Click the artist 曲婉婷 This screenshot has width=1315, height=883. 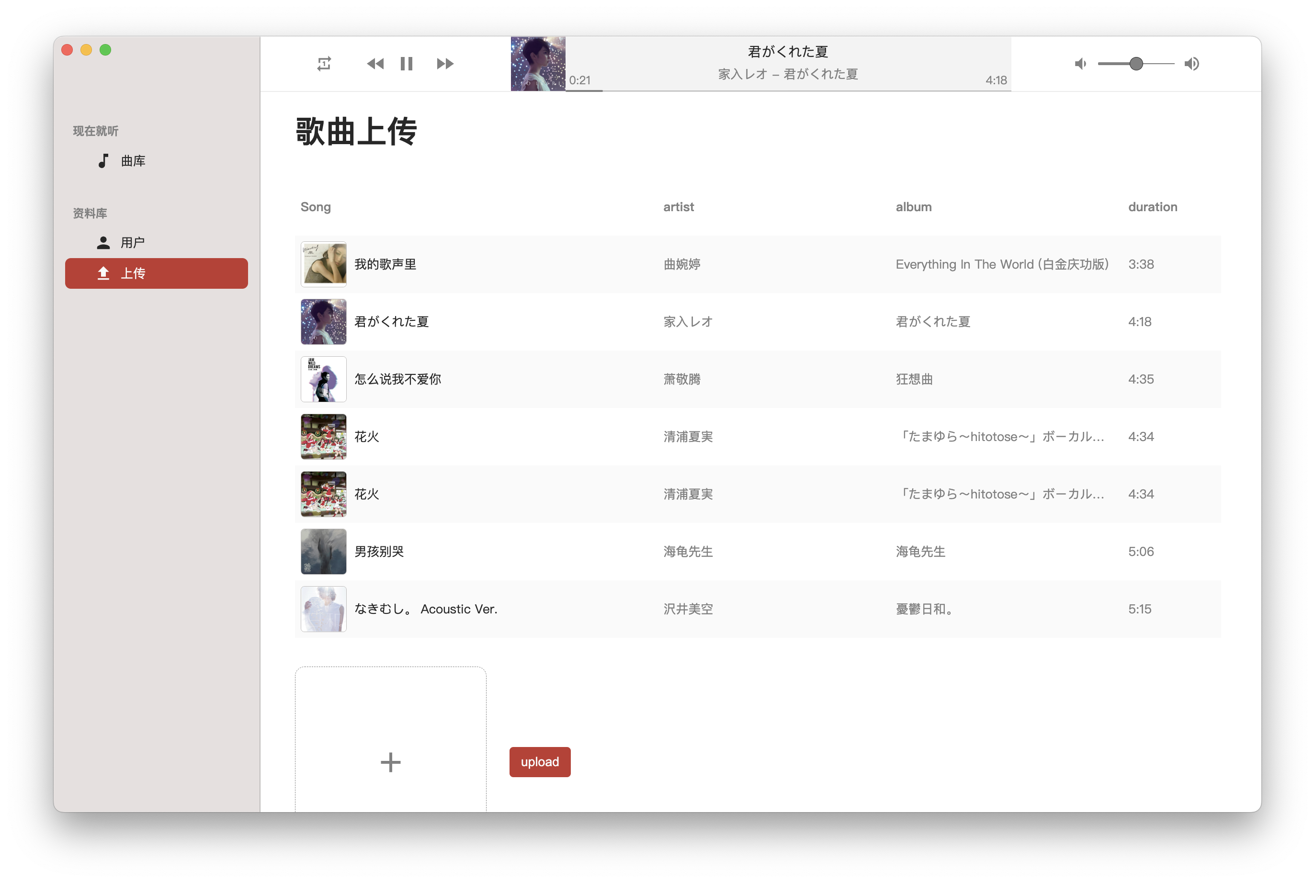tap(681, 264)
